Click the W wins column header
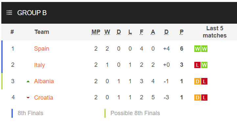This screenshot has height=122, width=237. (x=107, y=32)
